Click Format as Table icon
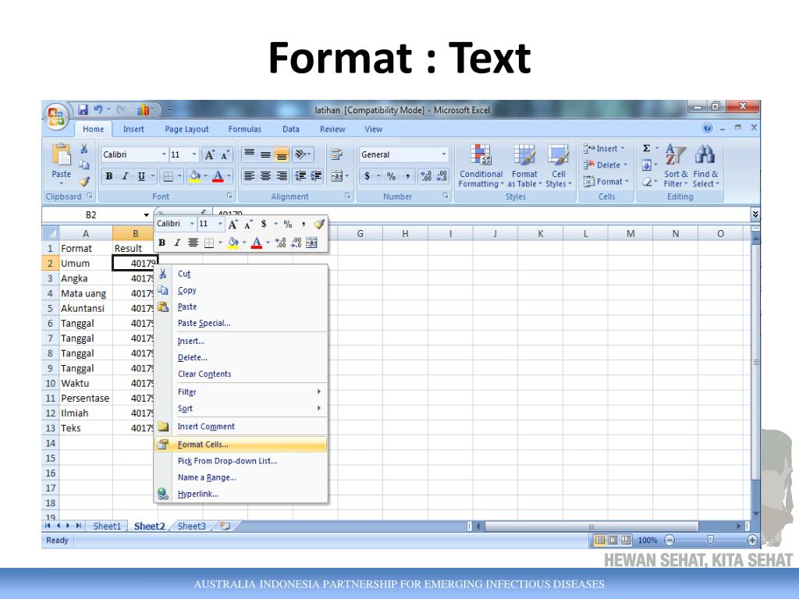The height and width of the screenshot is (599, 799). pyautogui.click(x=524, y=154)
